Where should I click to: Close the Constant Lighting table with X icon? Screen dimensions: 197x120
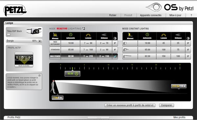(188, 38)
